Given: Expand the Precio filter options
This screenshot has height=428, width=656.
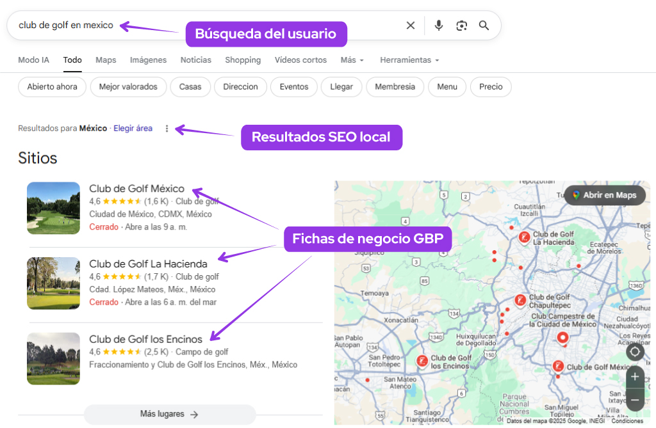Looking at the screenshot, I should (x=490, y=86).
